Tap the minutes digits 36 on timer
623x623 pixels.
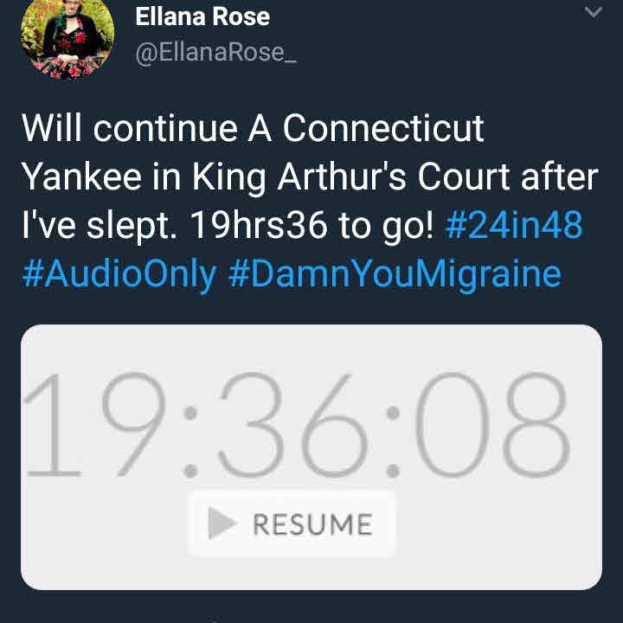click(292, 424)
